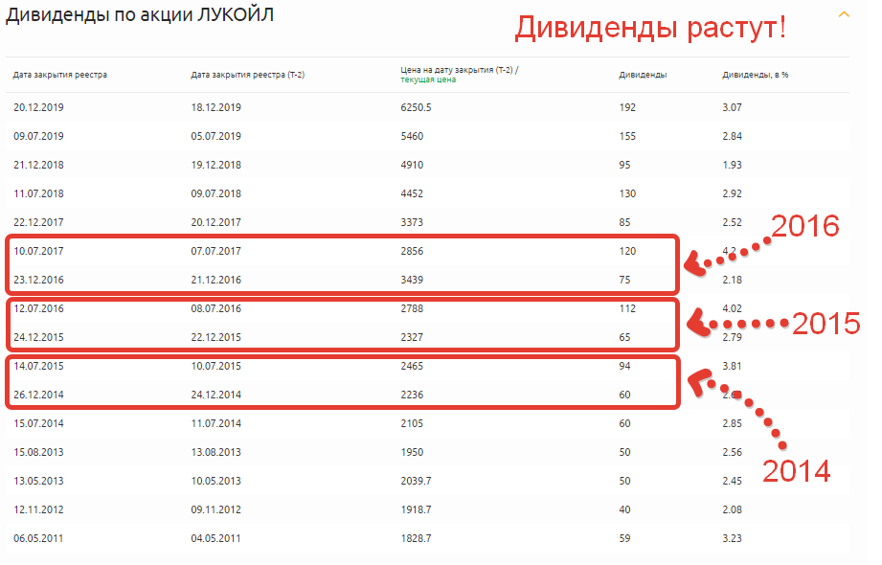The height and width of the screenshot is (565, 882).
Task: Click the 'текущая цена' link in the header
Action: 428,80
